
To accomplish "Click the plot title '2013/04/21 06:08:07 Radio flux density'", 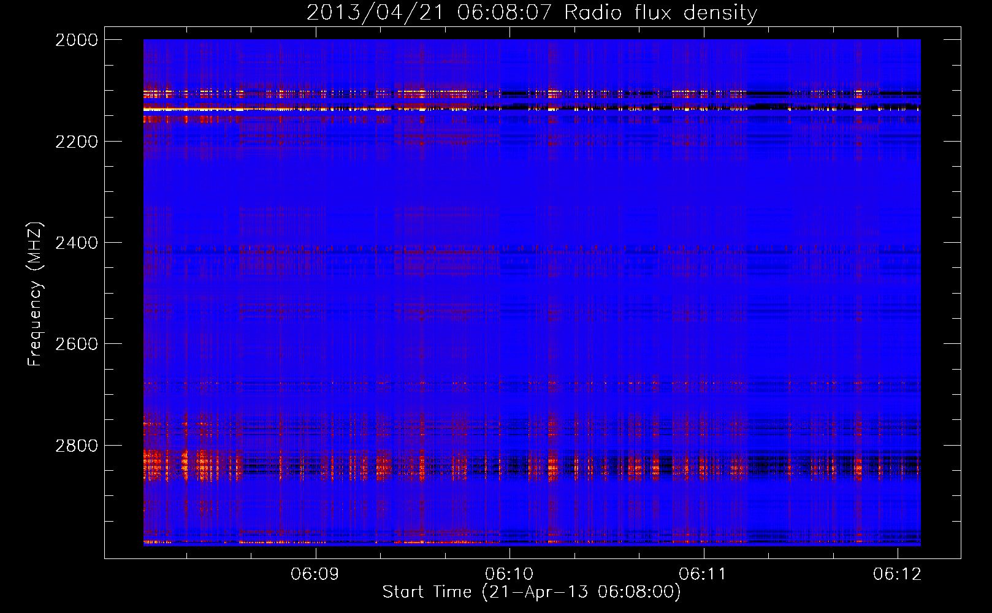I will 532,13.
